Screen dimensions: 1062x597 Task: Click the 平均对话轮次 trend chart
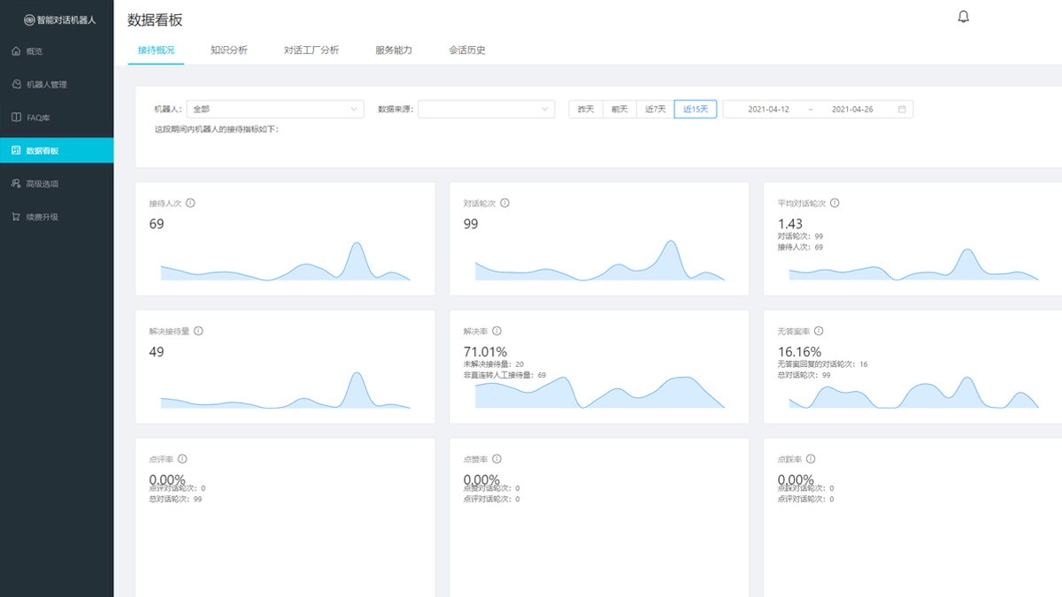click(x=913, y=265)
